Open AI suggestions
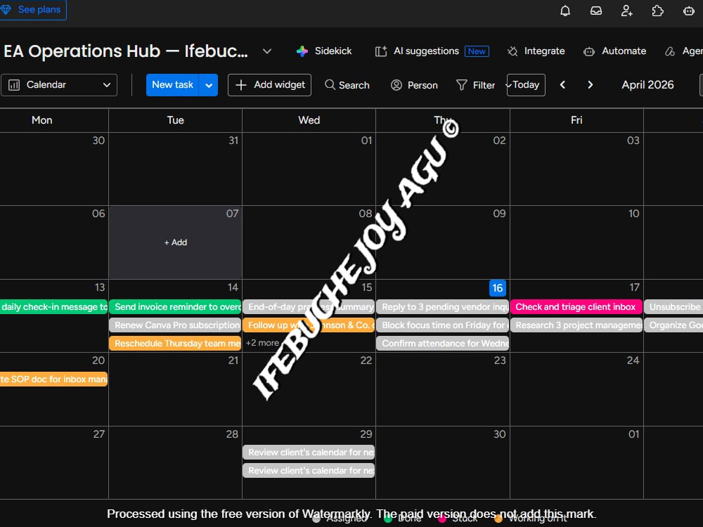 click(x=432, y=51)
